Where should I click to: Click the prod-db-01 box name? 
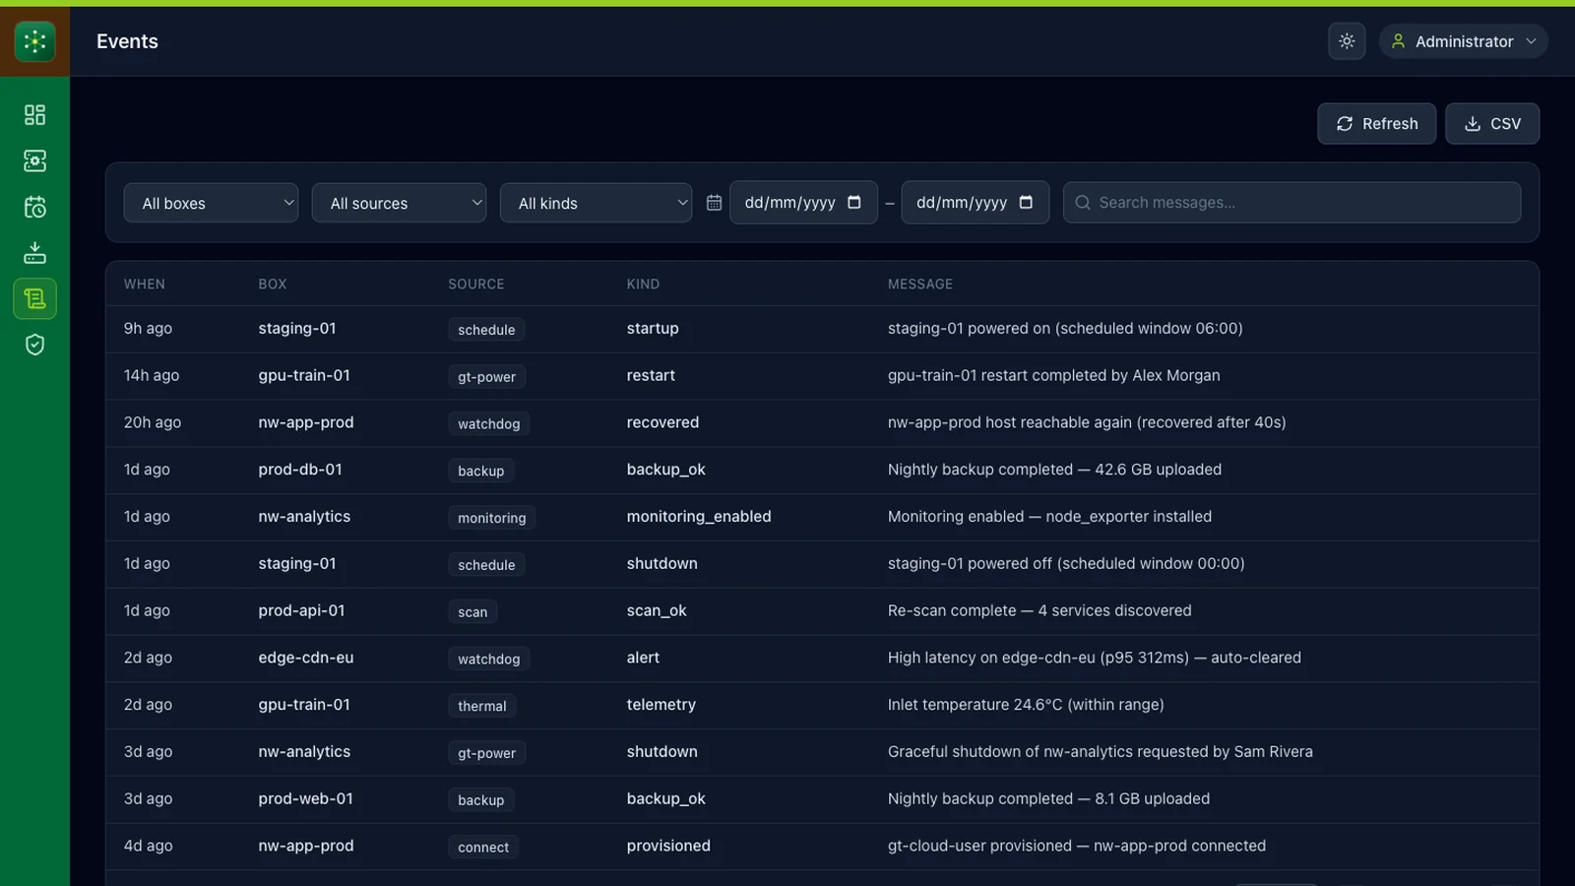click(300, 470)
